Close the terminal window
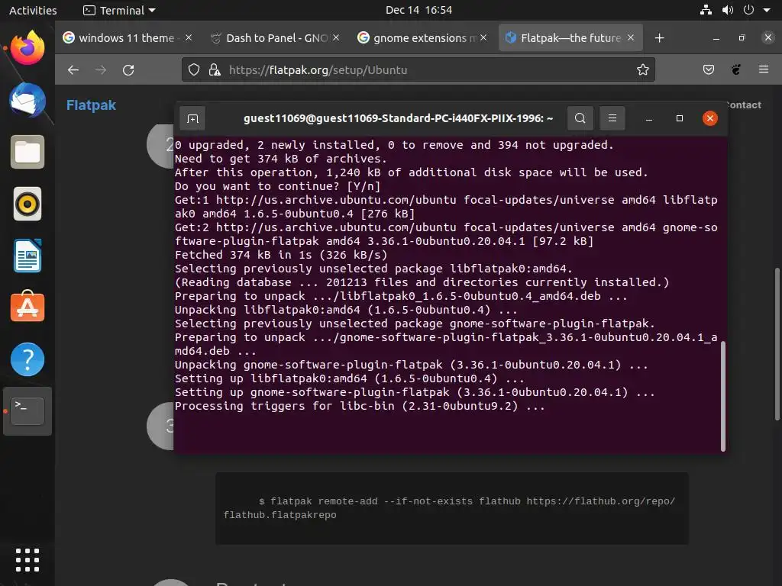 pyautogui.click(x=709, y=118)
